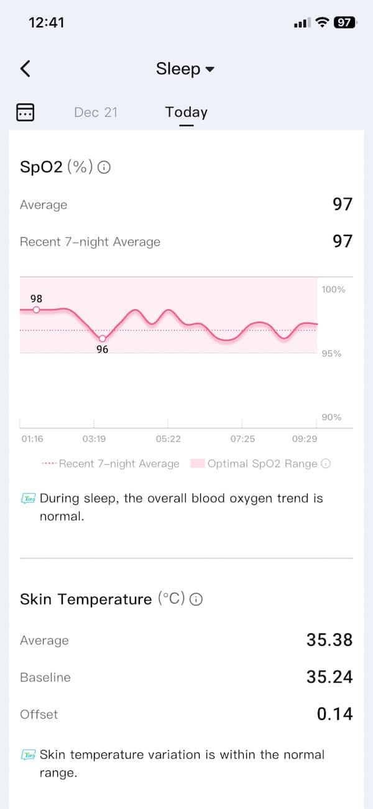Tap the Skin Temperature info icon
Image resolution: width=373 pixels, height=809 pixels.
click(196, 600)
